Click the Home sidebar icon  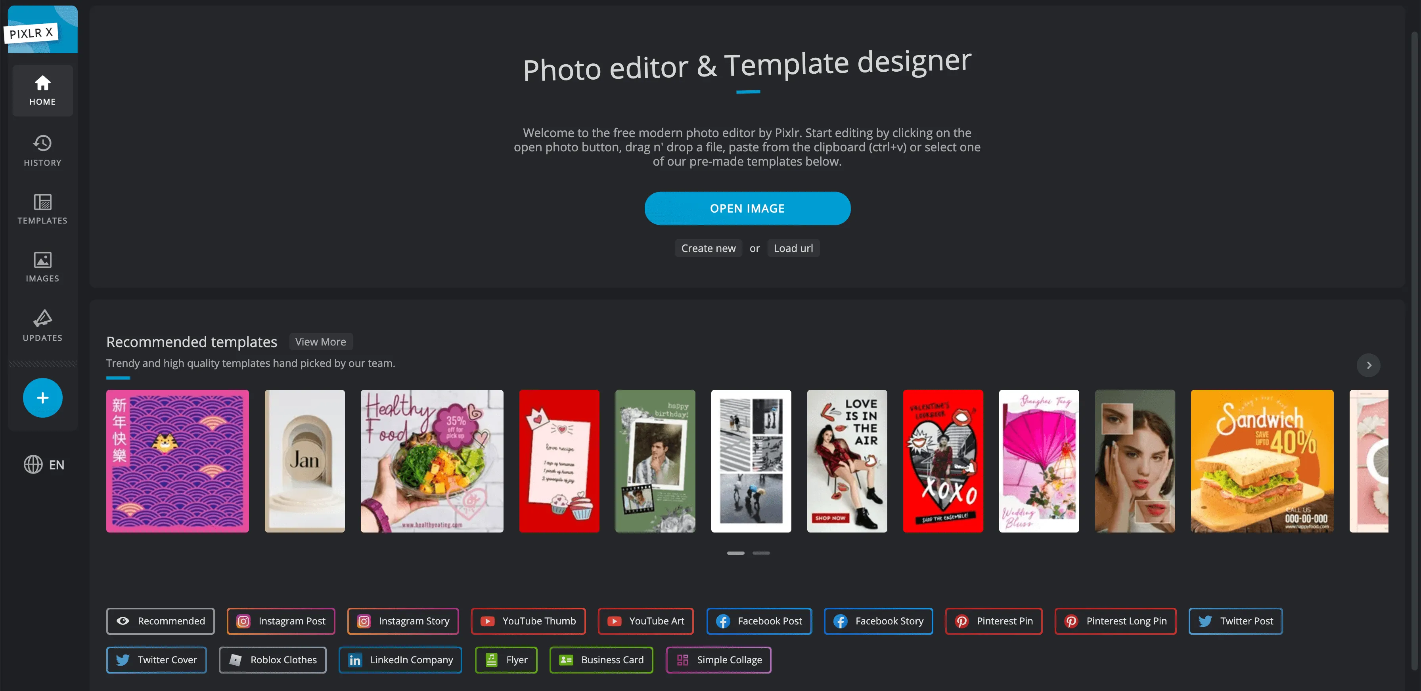click(42, 89)
